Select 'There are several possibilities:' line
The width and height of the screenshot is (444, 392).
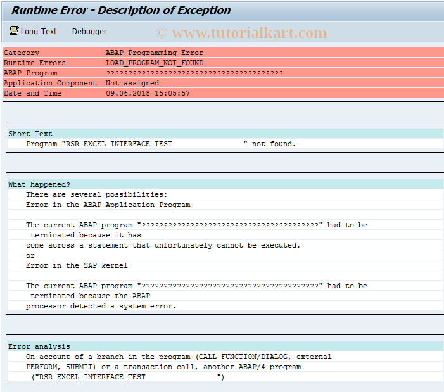point(96,194)
